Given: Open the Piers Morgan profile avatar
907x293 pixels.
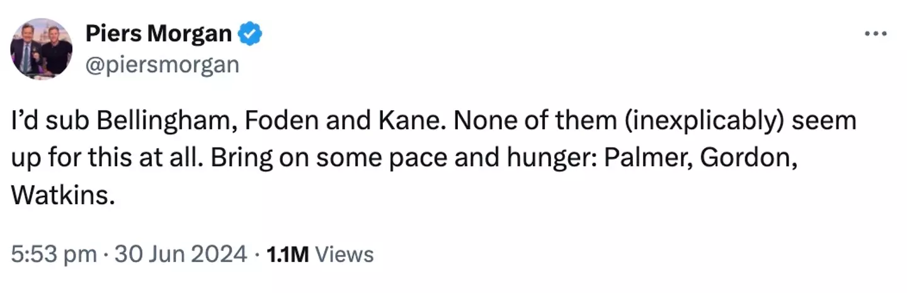Looking at the screenshot, I should pos(42,49).
